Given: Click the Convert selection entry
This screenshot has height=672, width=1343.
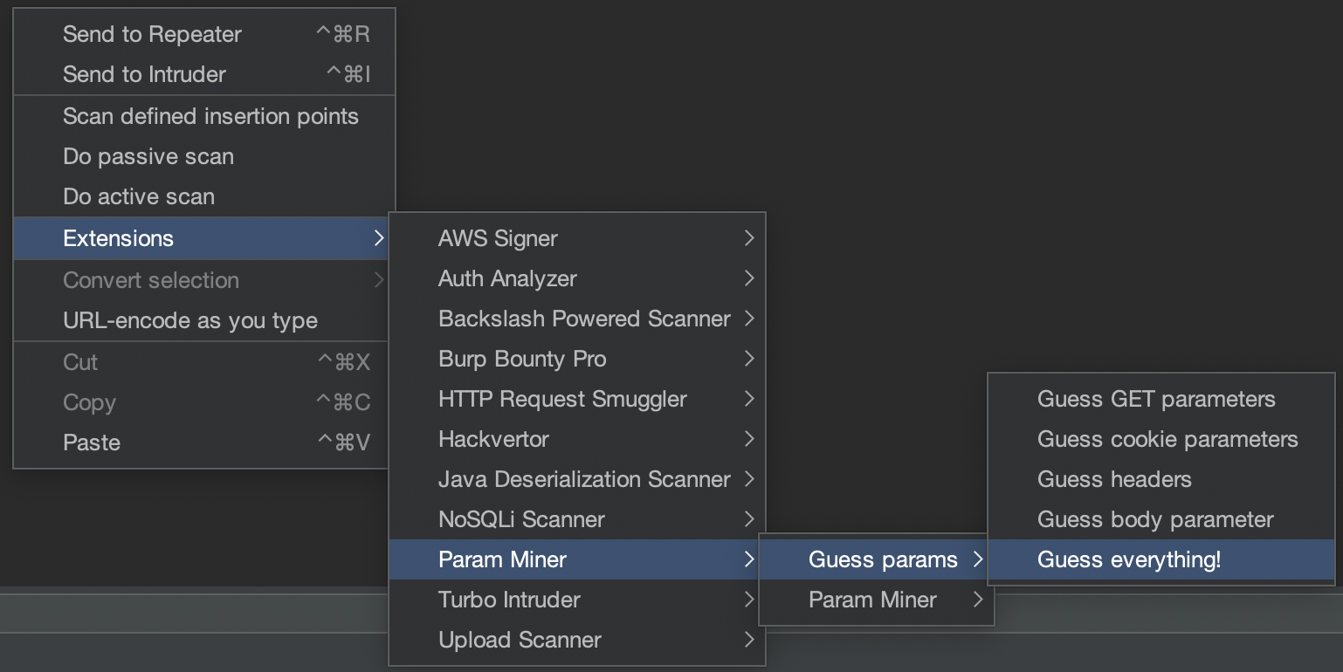Looking at the screenshot, I should click(201, 280).
